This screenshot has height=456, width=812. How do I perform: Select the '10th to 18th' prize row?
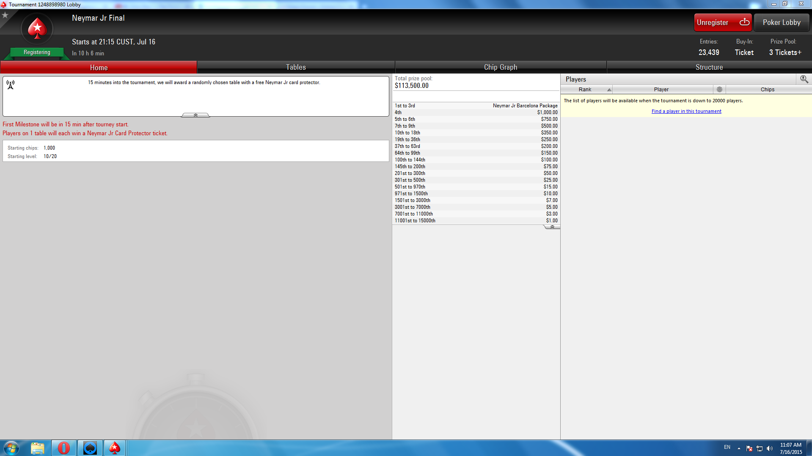(x=476, y=133)
